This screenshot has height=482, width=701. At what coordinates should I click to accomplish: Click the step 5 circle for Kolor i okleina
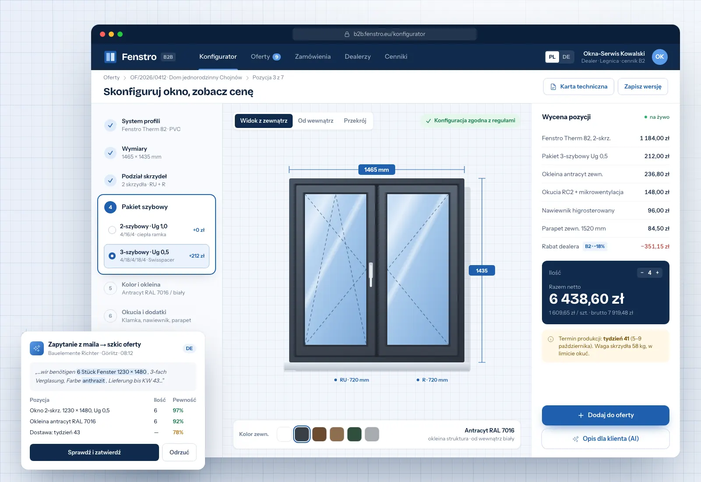(110, 288)
